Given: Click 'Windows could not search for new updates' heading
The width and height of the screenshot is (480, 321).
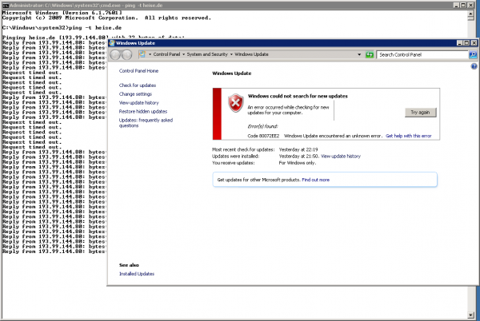Looking at the screenshot, I should click(298, 96).
